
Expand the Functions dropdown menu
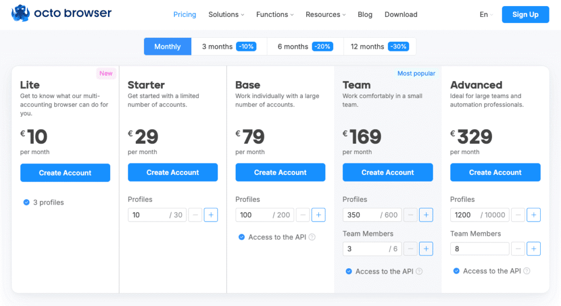(x=275, y=14)
